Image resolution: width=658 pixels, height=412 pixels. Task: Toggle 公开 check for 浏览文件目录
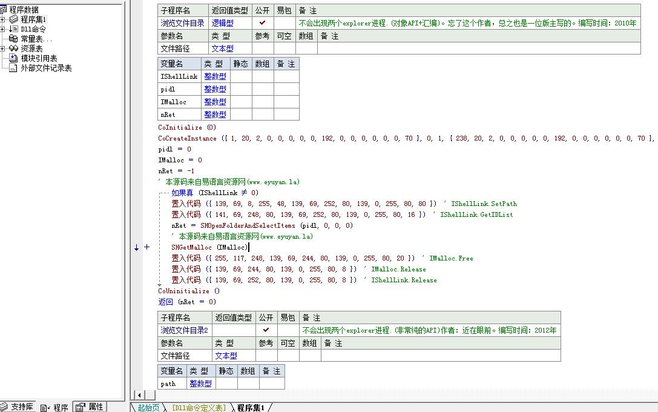point(263,23)
